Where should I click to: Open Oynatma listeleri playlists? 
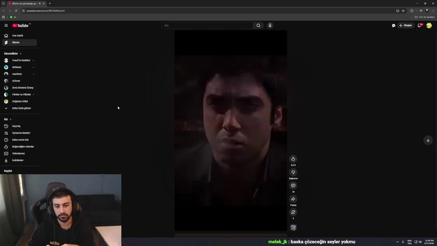[x=19, y=133]
